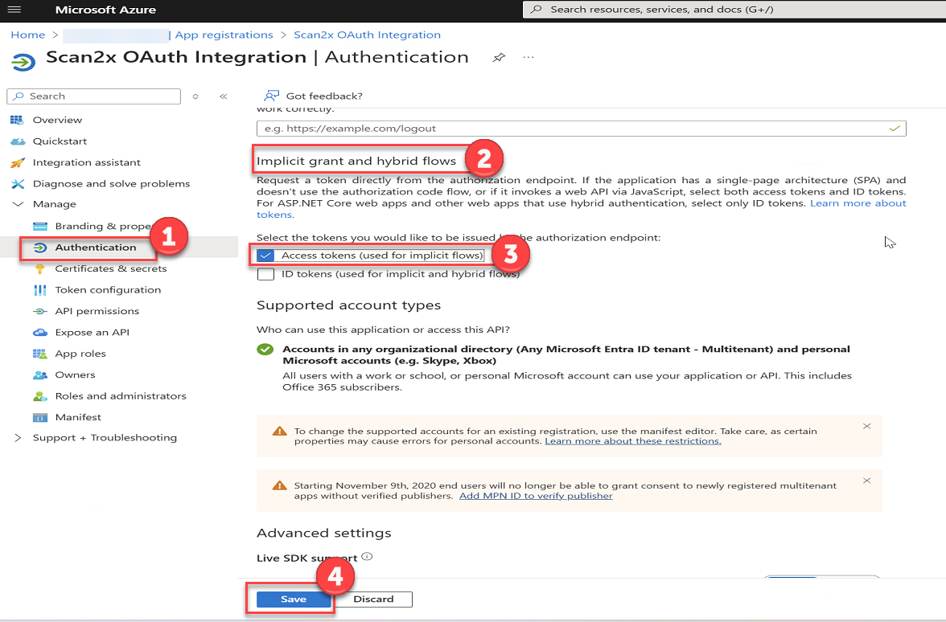Click the Discard button
The image size is (946, 622).
pyautogui.click(x=374, y=599)
